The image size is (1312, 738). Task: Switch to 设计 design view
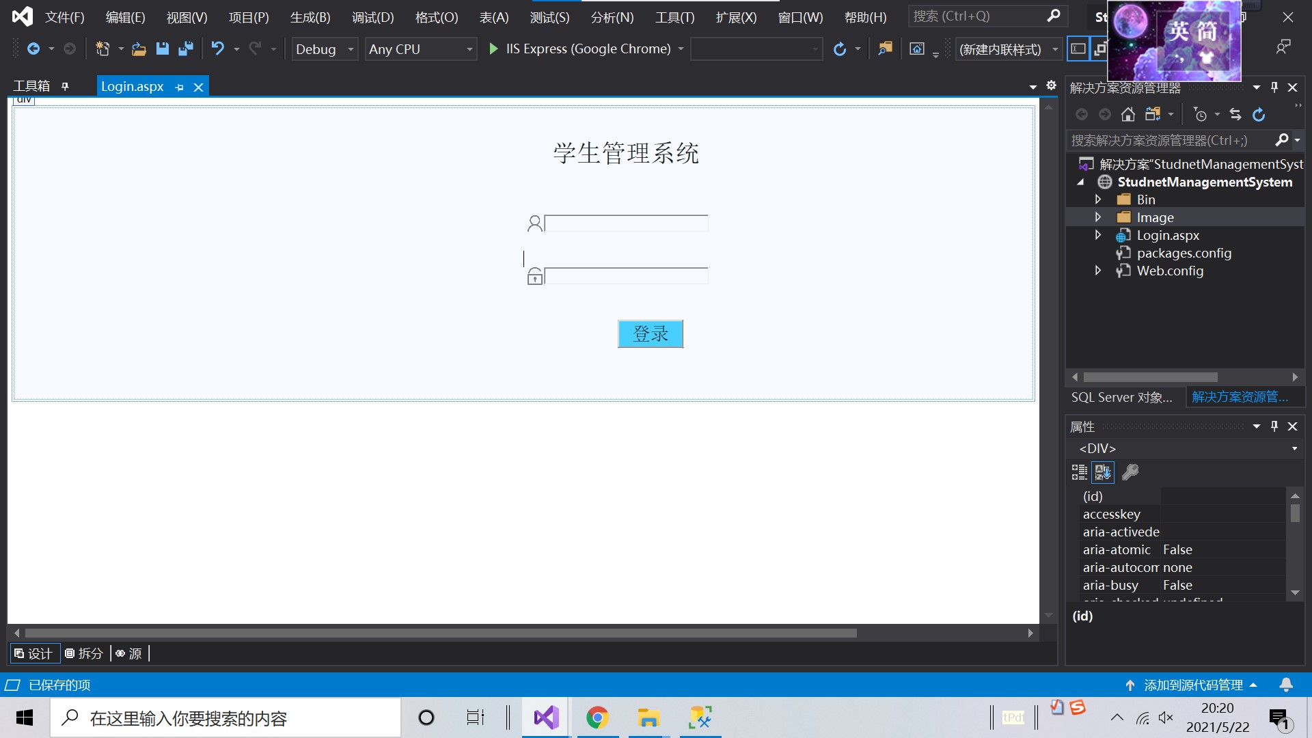(x=34, y=653)
